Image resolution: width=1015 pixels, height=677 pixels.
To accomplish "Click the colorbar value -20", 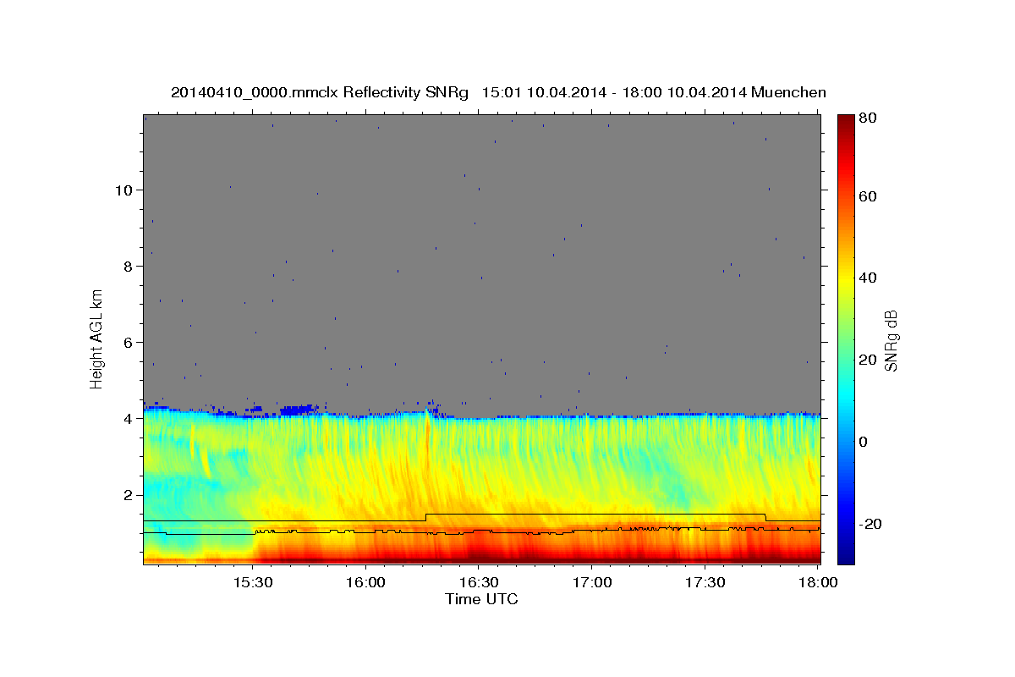I will 870,524.
